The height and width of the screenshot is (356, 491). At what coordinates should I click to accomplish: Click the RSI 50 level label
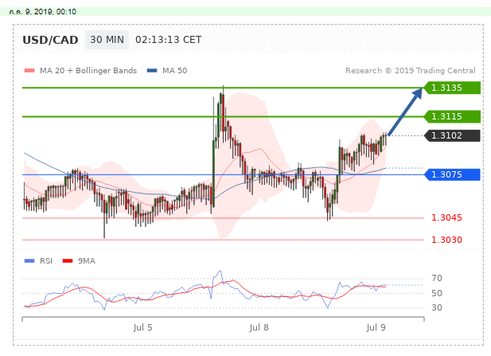point(437,293)
